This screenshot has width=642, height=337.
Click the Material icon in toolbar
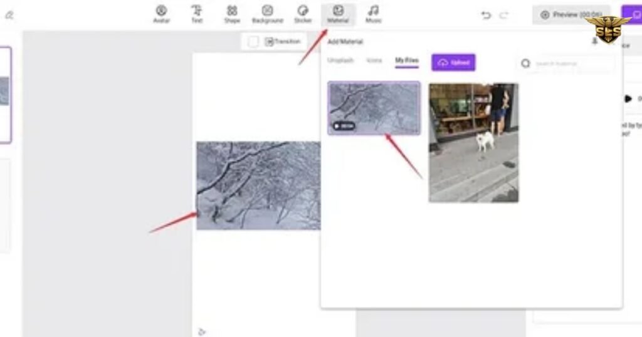(x=338, y=14)
